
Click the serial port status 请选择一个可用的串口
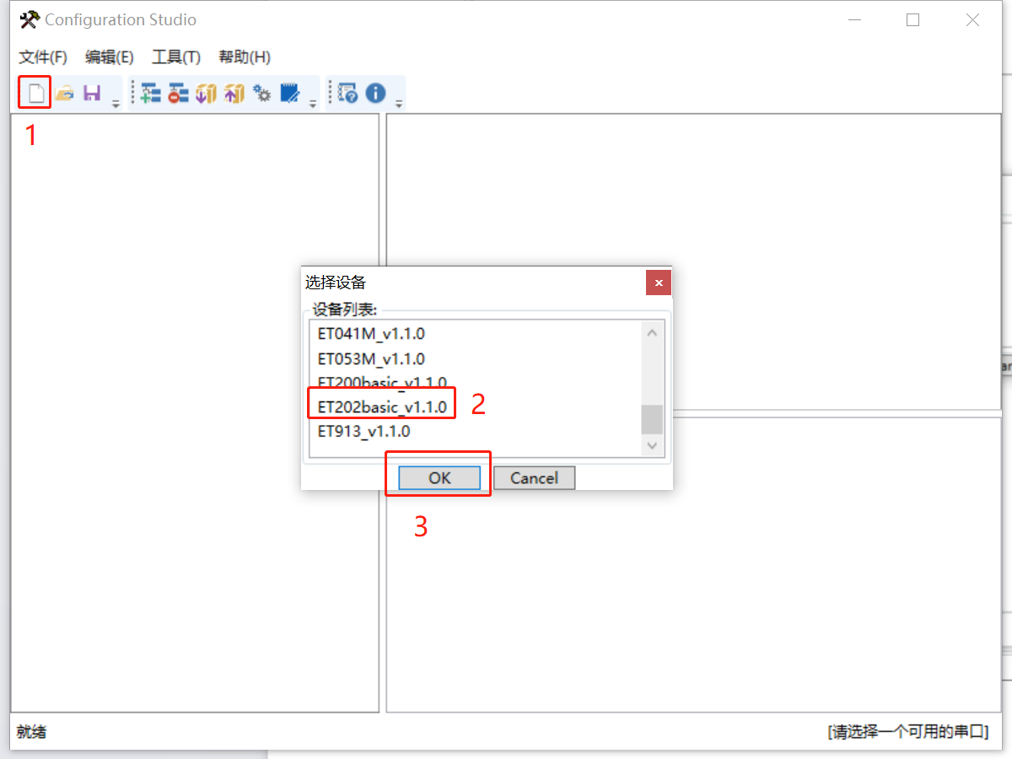pyautogui.click(x=907, y=731)
